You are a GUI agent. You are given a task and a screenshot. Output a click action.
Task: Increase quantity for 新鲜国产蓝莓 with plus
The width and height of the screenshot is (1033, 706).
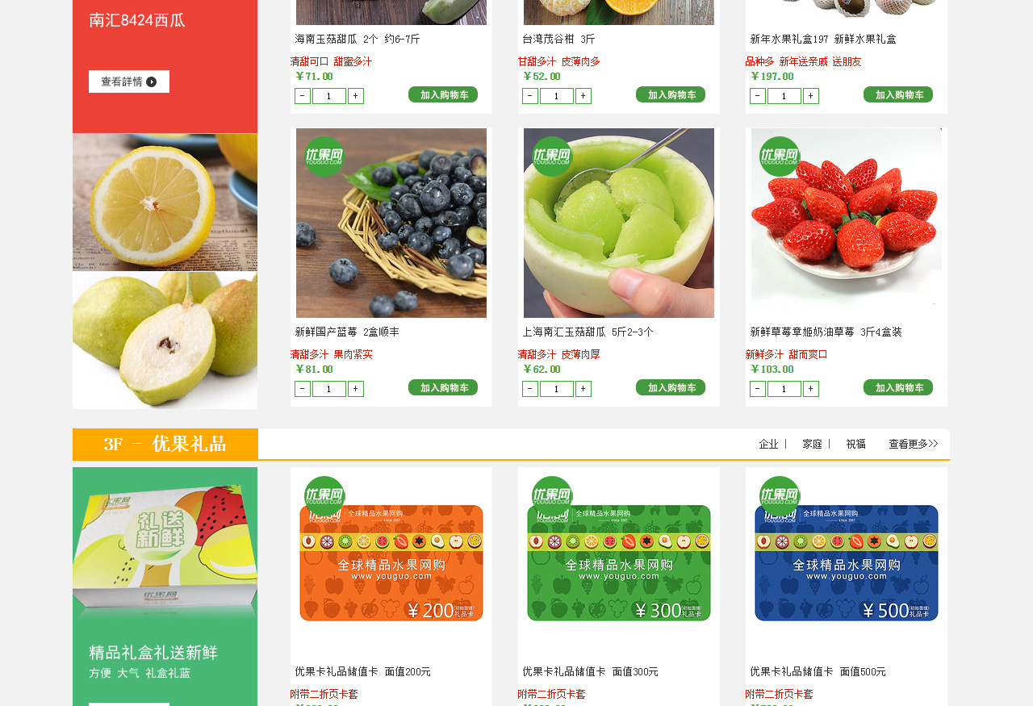pyautogui.click(x=356, y=389)
